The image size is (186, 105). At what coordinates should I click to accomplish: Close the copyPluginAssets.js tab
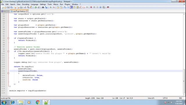click(27, 11)
